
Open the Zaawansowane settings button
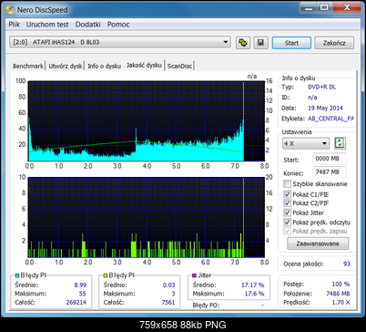[318, 244]
